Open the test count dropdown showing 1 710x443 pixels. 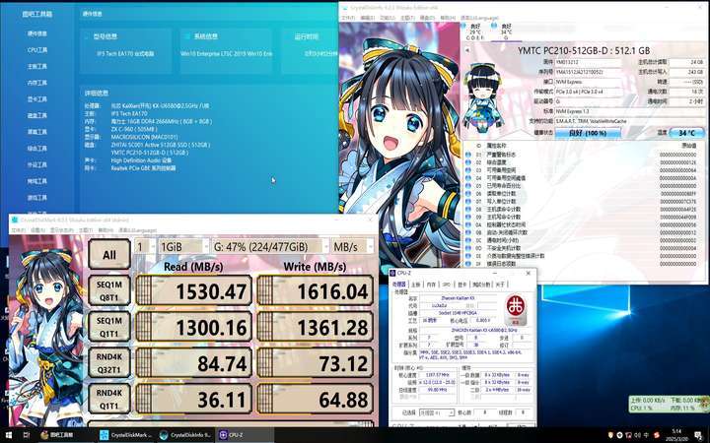(x=144, y=247)
